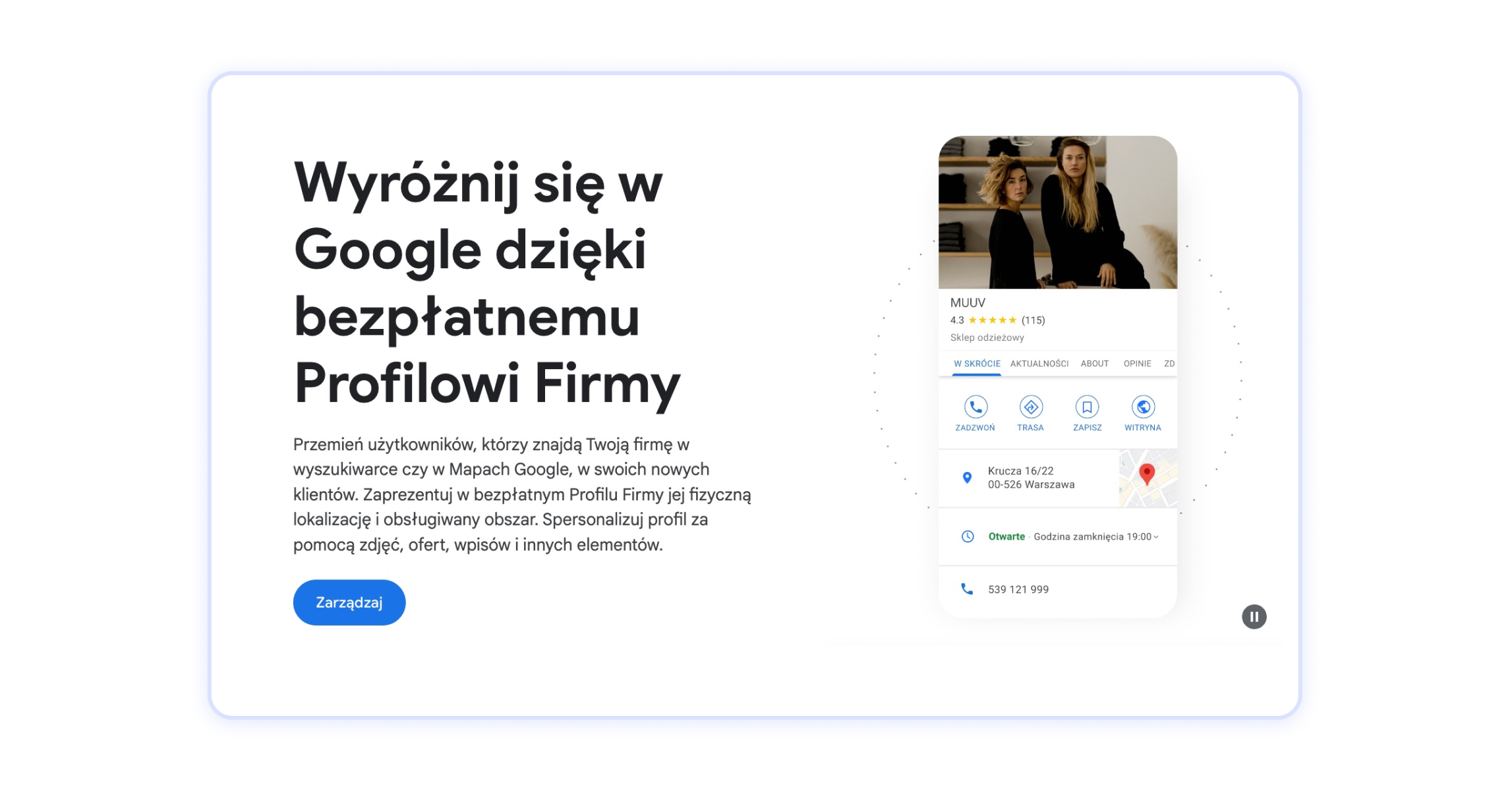Select the ABOUT tab
The image size is (1510, 791).
coord(1095,363)
